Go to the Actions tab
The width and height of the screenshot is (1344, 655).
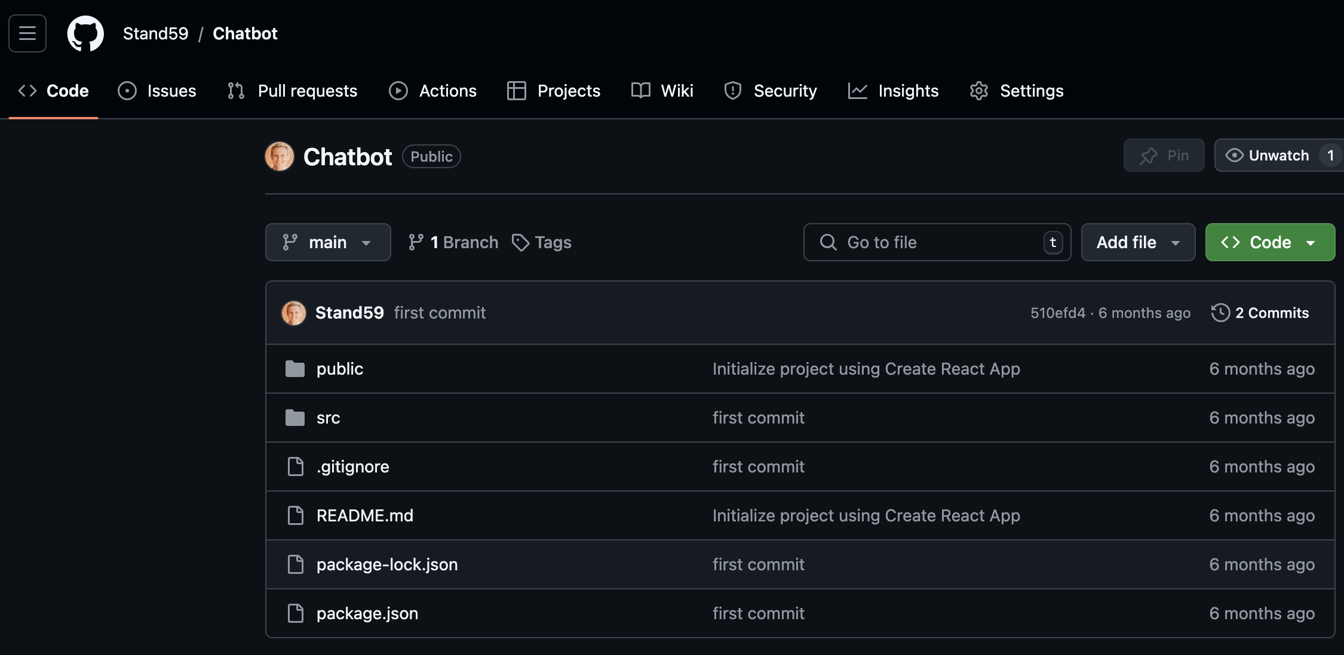(x=433, y=91)
